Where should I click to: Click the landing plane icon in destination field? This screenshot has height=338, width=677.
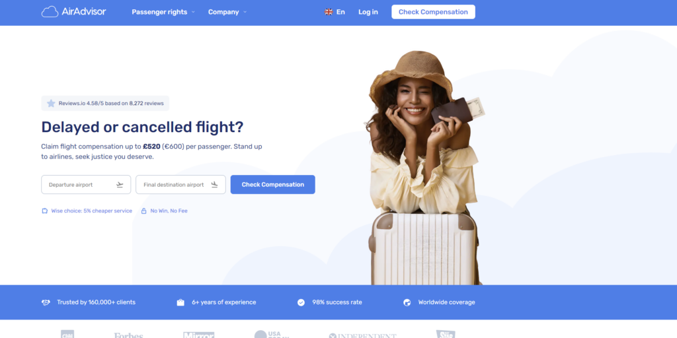215,185
